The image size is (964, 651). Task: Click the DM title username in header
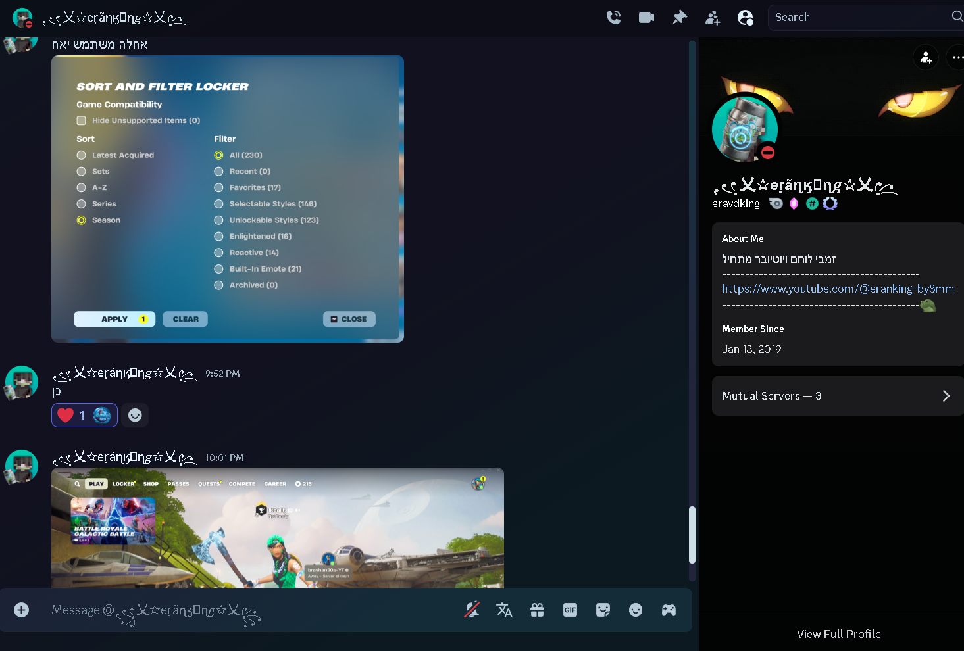114,18
